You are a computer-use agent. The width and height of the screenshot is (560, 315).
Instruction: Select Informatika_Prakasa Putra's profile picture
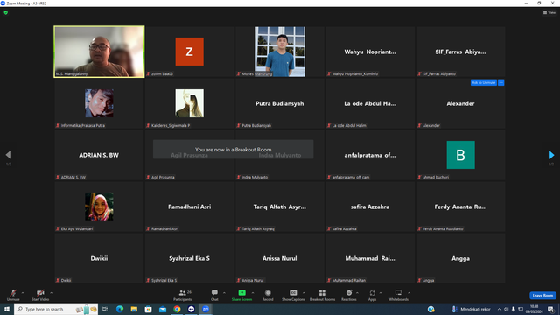click(99, 103)
